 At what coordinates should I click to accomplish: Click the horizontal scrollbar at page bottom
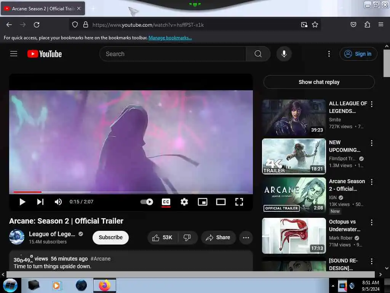click(x=190, y=274)
